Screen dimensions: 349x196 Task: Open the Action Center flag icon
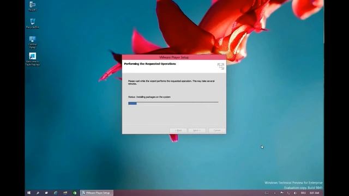pyautogui.click(x=282, y=193)
